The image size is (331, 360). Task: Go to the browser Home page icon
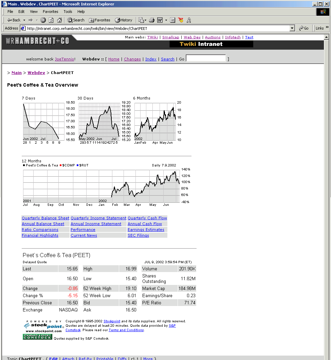click(59, 20)
